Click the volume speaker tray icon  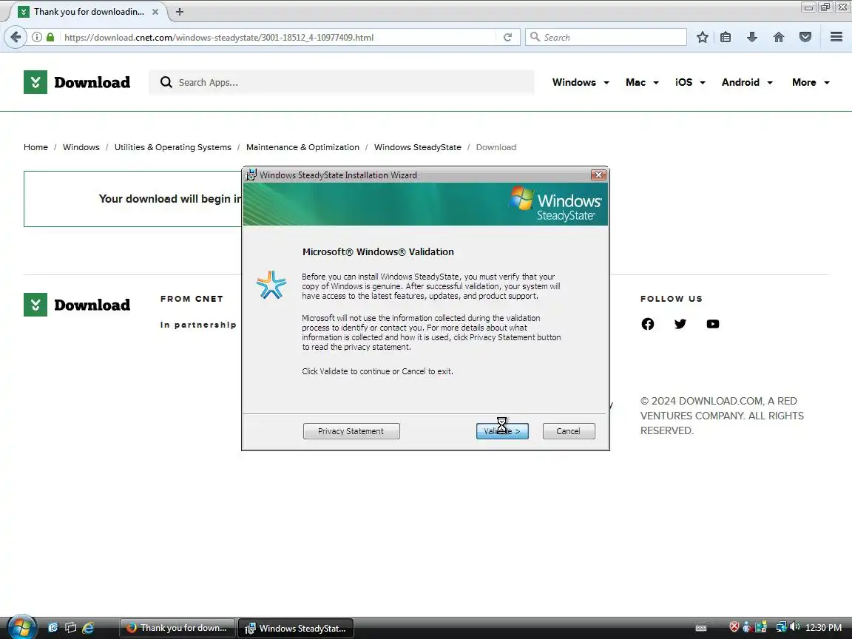[x=794, y=627]
